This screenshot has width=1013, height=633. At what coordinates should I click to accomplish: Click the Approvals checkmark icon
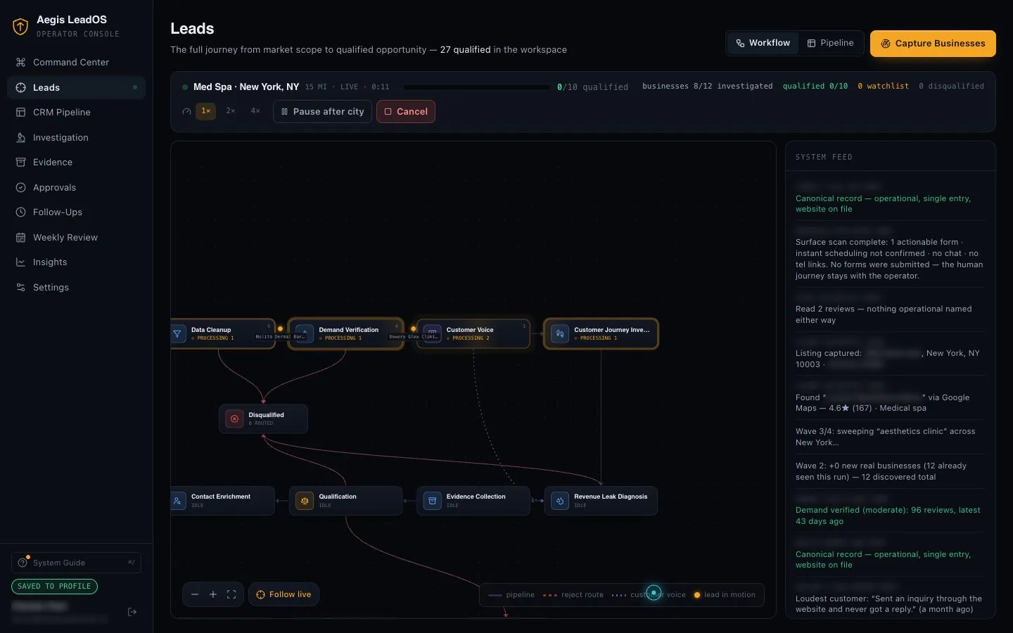[20, 188]
